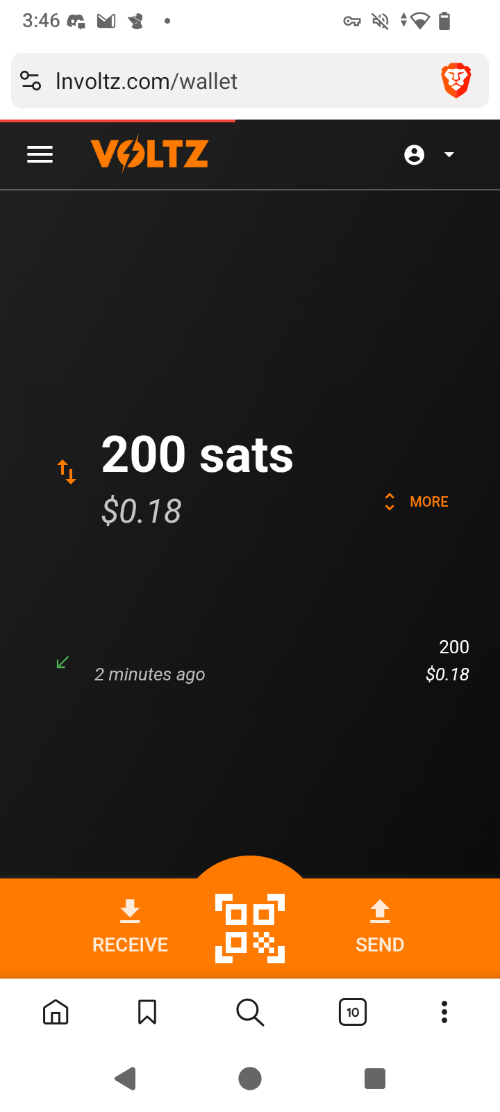This screenshot has width=500, height=1112.
Task: Tap the 200 sats balance
Action: coord(197,456)
